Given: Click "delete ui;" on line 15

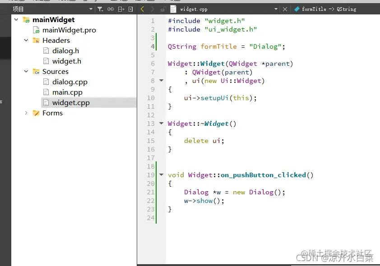Looking at the screenshot, I should point(204,141).
